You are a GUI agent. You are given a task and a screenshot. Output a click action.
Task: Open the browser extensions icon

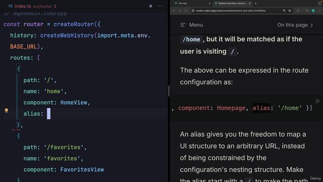298,11
